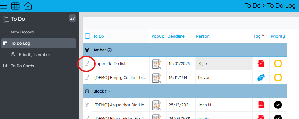Open popup for the 24/03/2021 row
Image resolution: width=299 pixels, height=119 pixels.
[x=157, y=116]
